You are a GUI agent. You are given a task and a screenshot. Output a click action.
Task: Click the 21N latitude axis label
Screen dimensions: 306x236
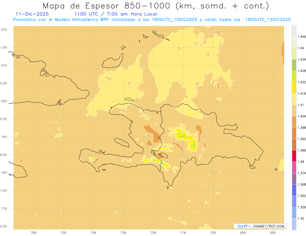pos(4,65)
